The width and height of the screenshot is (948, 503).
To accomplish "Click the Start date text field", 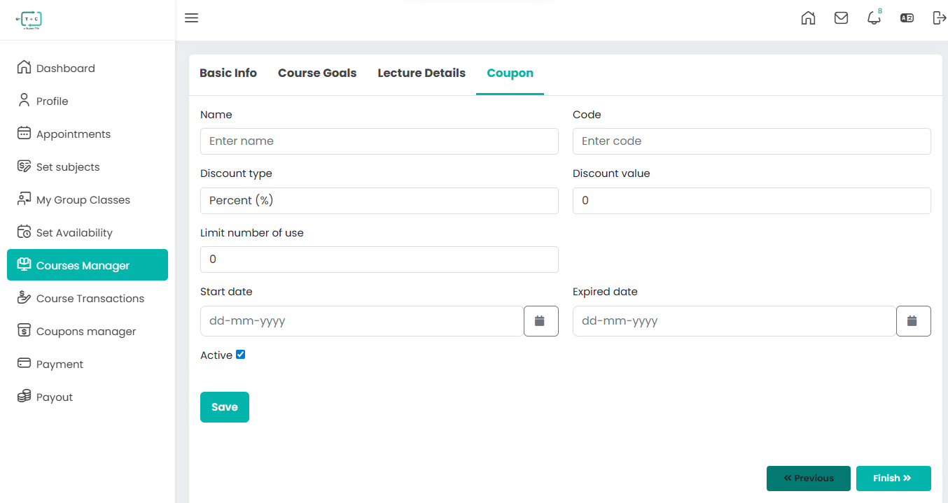I will 362,321.
